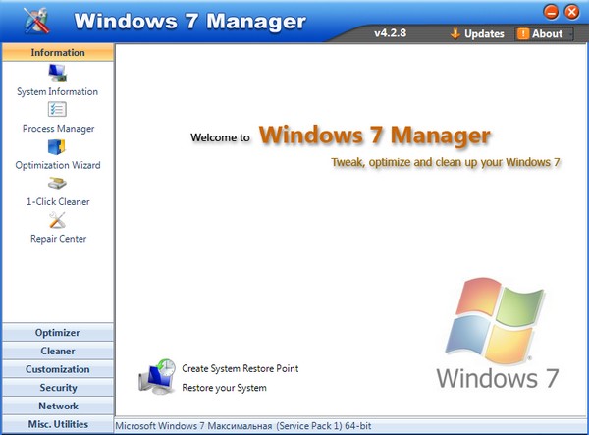Open the Optimization Wizard icon
Image resolution: width=589 pixels, height=435 pixels.
[57, 147]
